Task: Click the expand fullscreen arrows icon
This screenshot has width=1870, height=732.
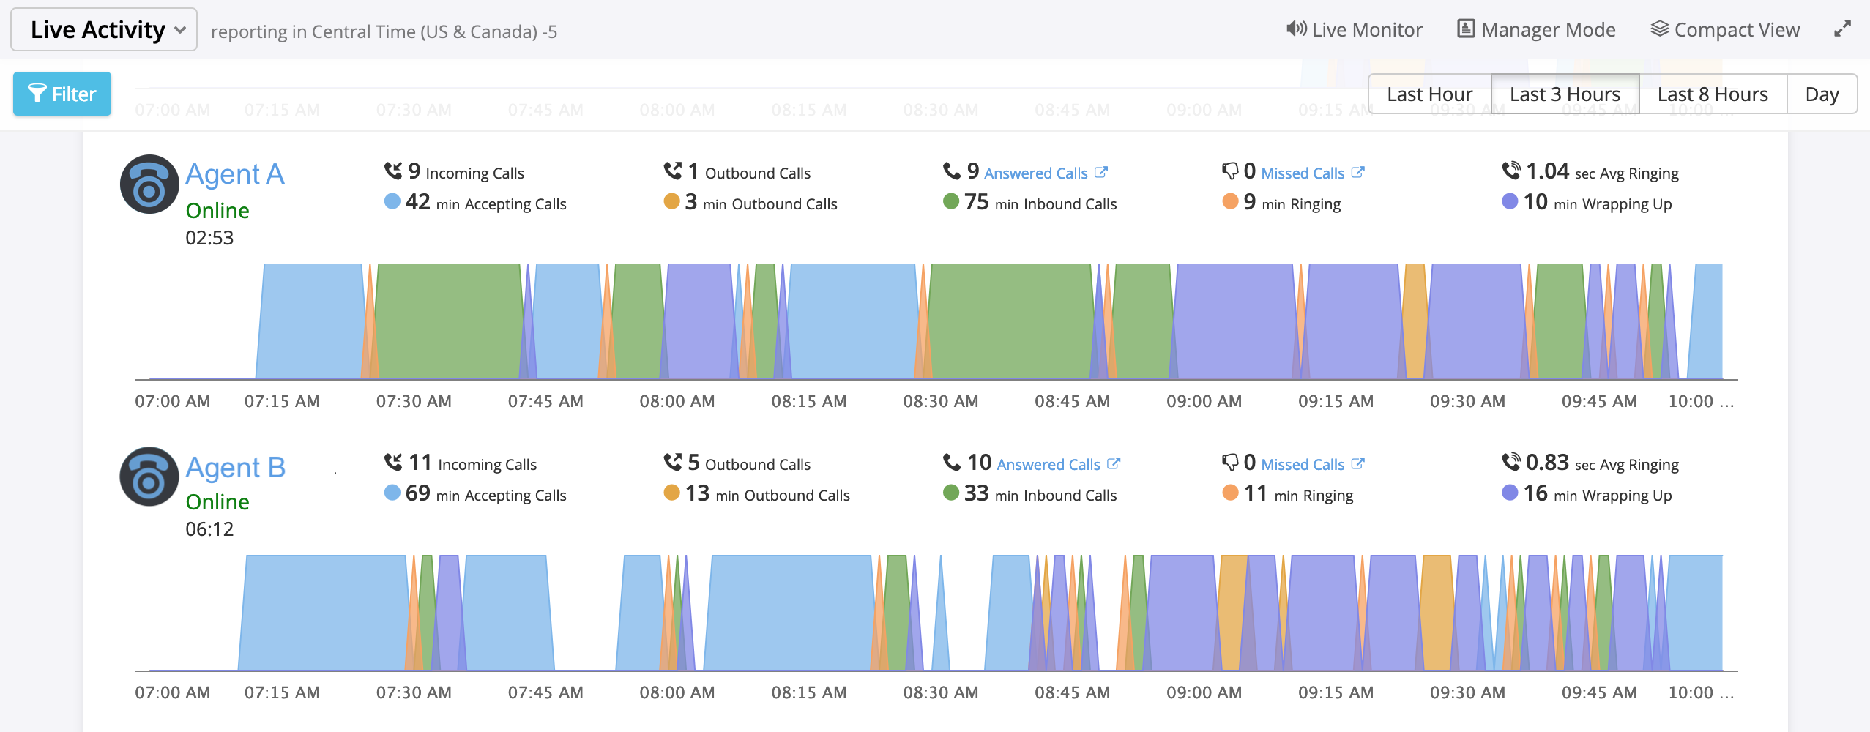Action: click(x=1842, y=29)
